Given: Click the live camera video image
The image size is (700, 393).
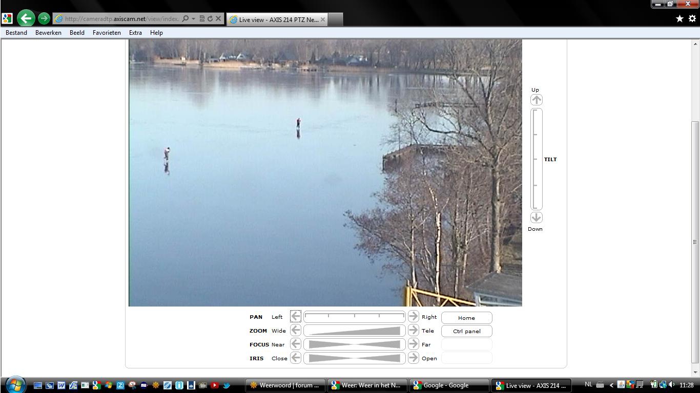Looking at the screenshot, I should pyautogui.click(x=325, y=172).
